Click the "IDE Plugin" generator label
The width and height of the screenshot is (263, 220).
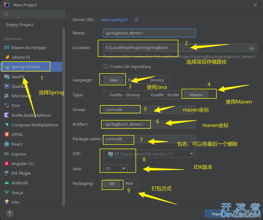click(21, 173)
